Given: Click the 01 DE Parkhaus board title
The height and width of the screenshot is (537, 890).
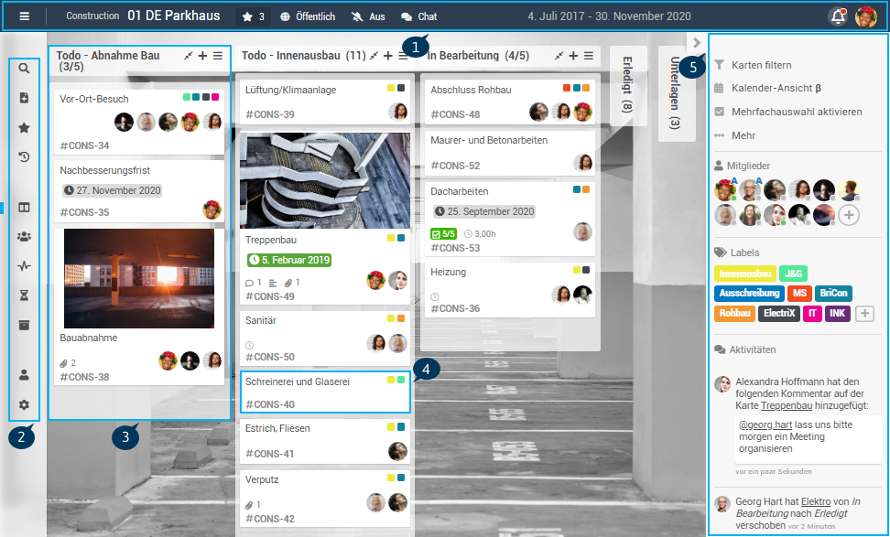Looking at the screenshot, I should coord(174,16).
